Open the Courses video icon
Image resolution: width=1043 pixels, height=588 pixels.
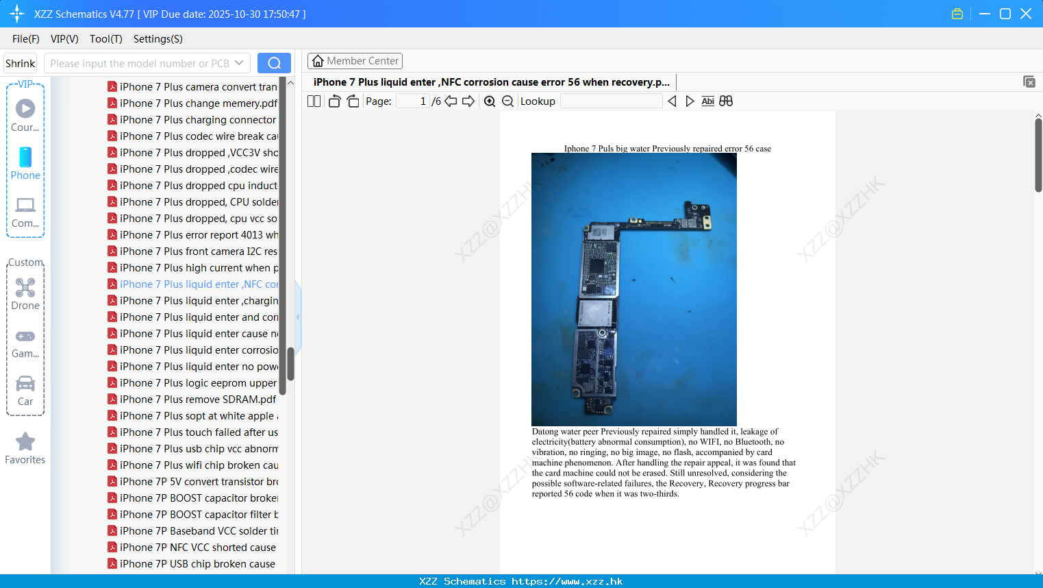(x=25, y=108)
